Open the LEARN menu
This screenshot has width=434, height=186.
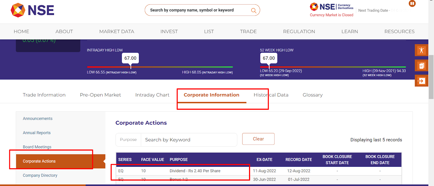[x=350, y=31]
